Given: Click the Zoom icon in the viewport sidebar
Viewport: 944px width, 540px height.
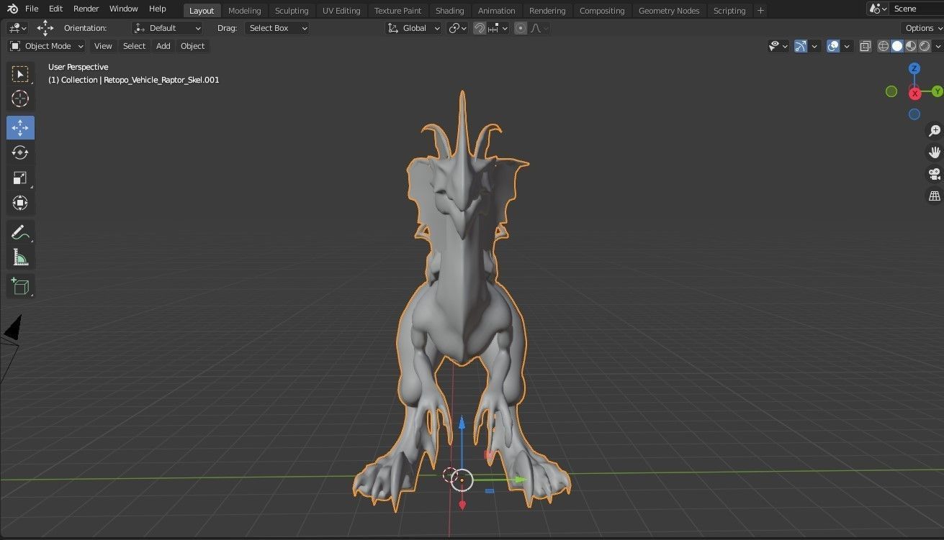Looking at the screenshot, I should [x=934, y=130].
